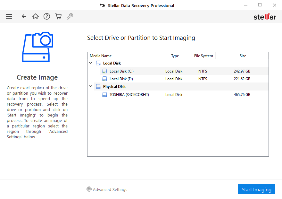The image size is (282, 199).
Task: Click NTFS in the Local Disk (C:) row
Action: tap(203, 71)
